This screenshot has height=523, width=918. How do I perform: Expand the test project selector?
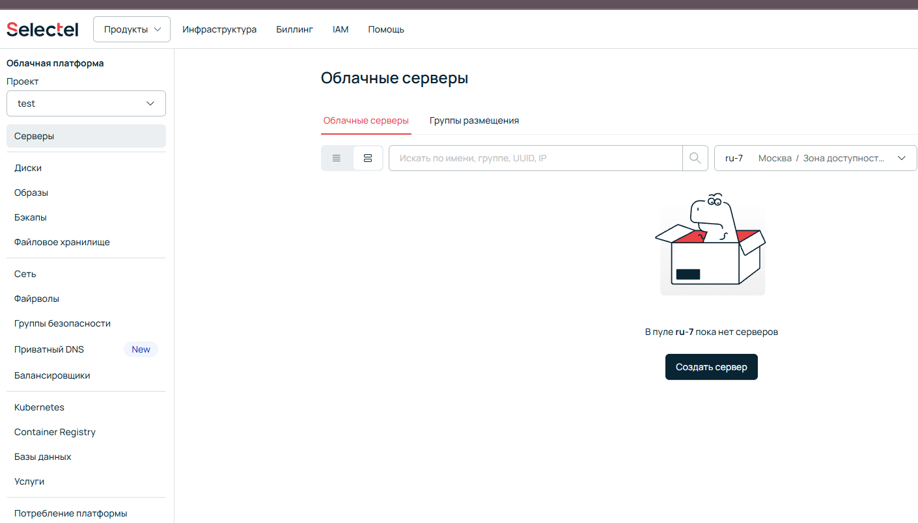[x=86, y=103]
